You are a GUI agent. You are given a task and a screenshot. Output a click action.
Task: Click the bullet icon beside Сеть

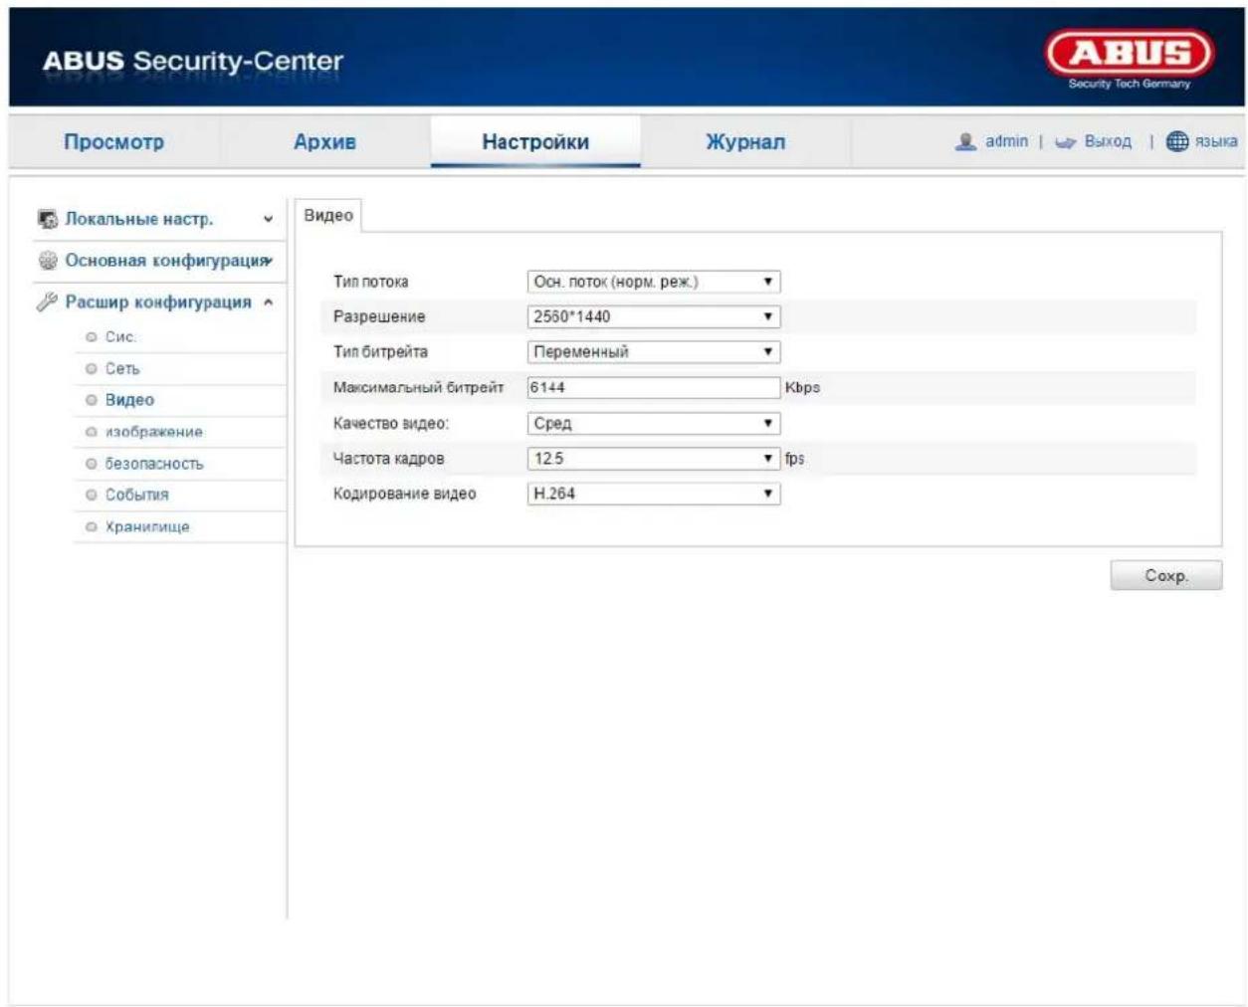[x=92, y=369]
